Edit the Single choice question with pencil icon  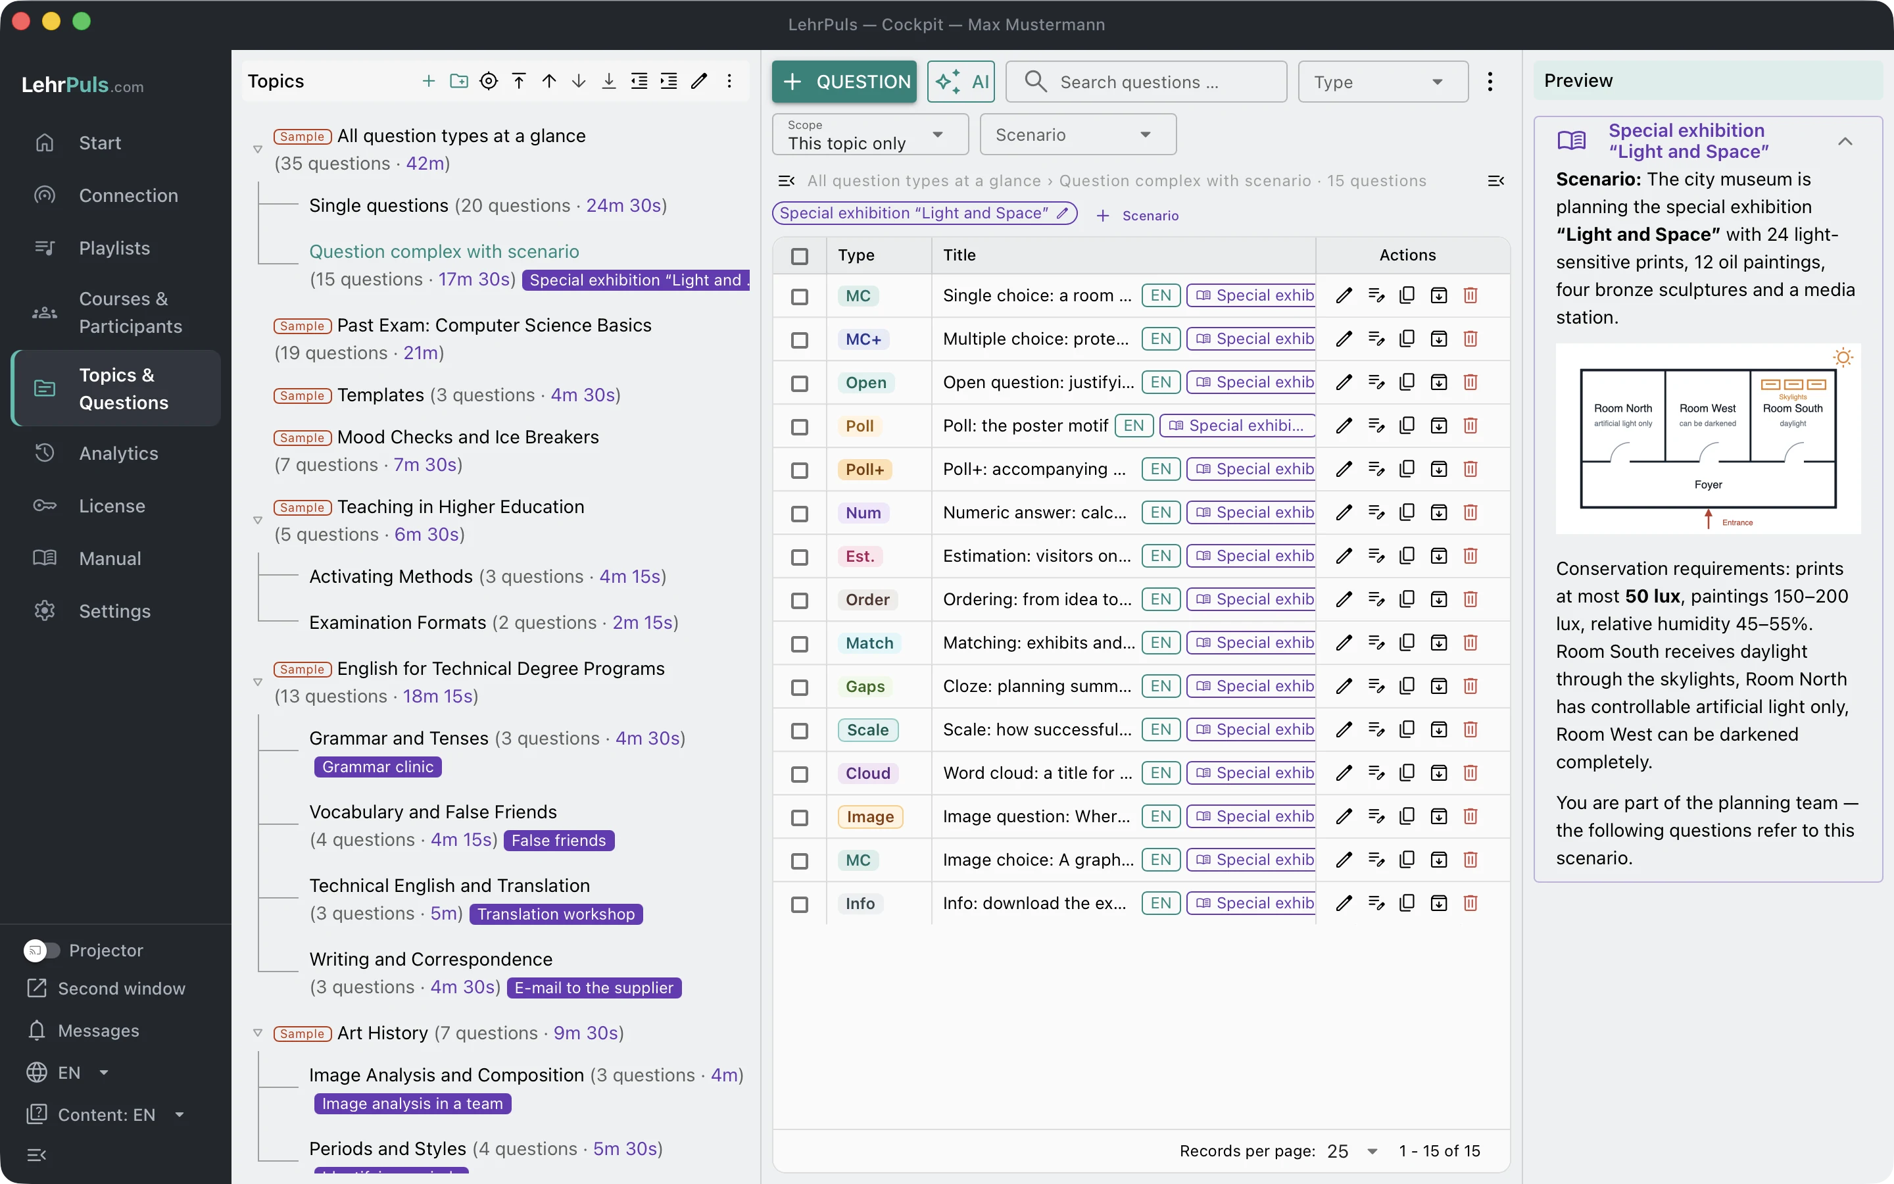point(1344,295)
